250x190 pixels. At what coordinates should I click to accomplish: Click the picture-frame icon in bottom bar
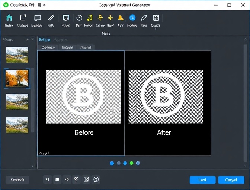point(86,180)
